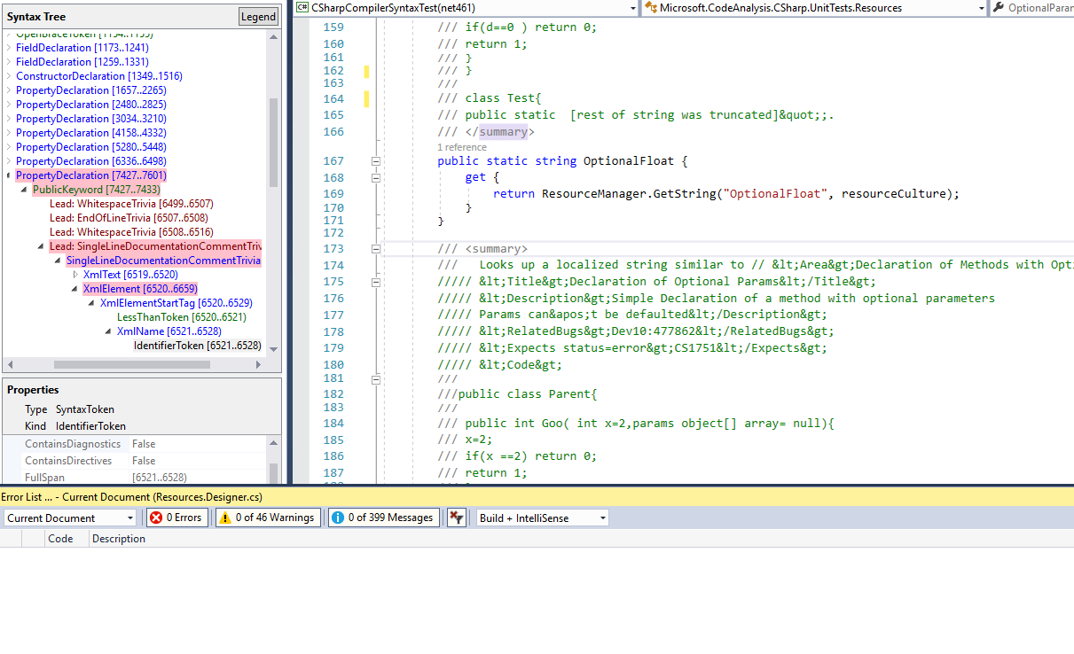Open the CSharpCompilerSyntaxTest(net461) project dropdown
Screen dimensions: 1074x654
[633, 7]
